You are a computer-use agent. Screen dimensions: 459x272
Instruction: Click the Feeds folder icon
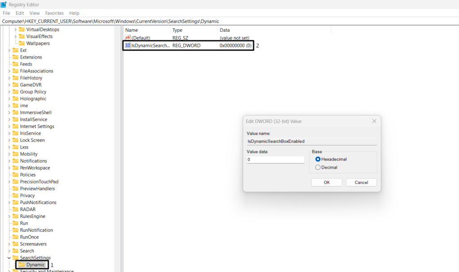(x=16, y=64)
